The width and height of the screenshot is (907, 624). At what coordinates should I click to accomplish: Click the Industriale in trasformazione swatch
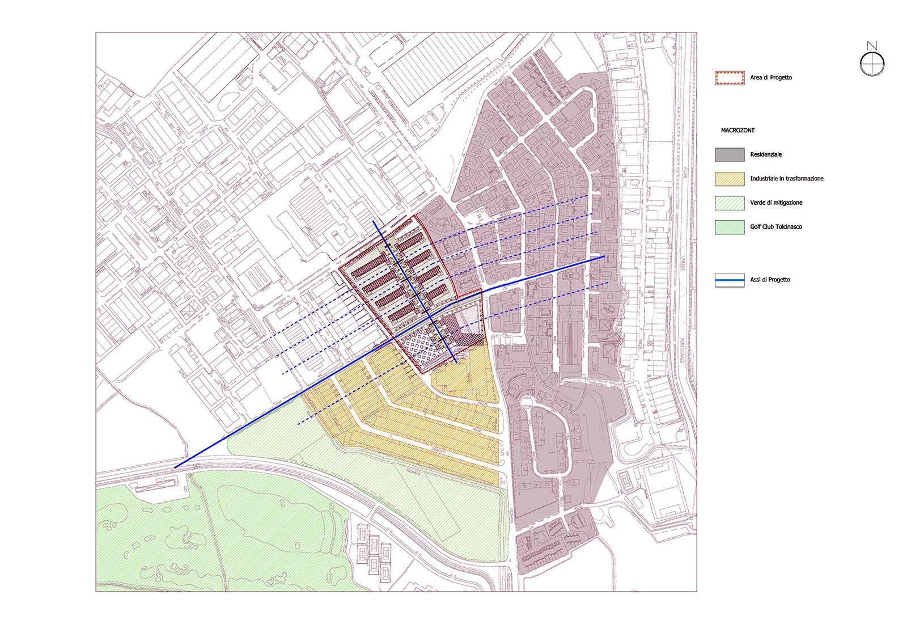coord(730,179)
